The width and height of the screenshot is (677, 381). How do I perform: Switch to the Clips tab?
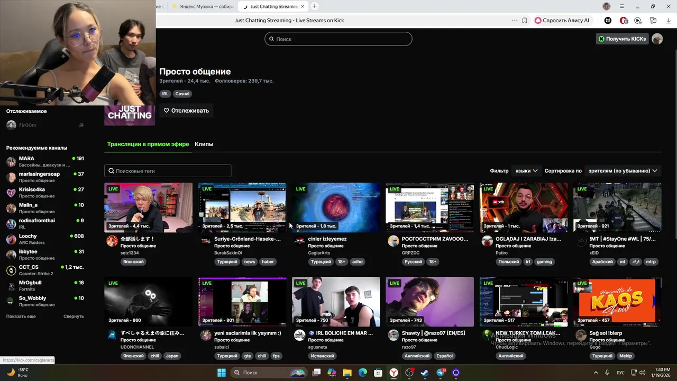pos(204,144)
